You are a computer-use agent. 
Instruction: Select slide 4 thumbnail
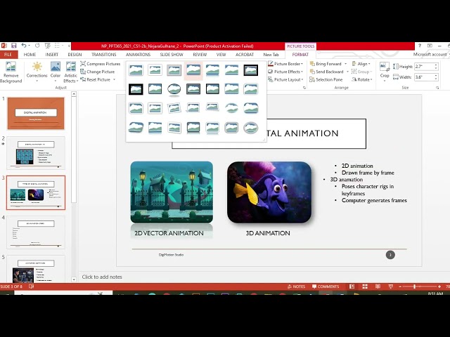click(36, 232)
